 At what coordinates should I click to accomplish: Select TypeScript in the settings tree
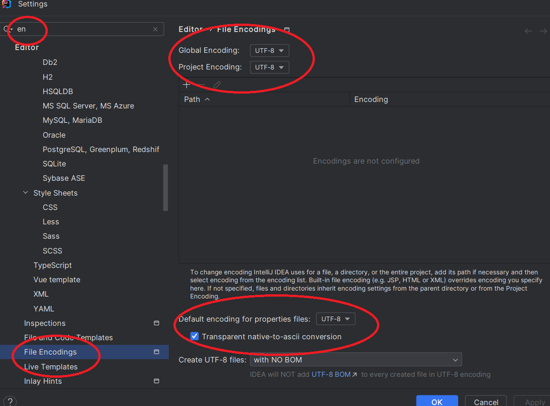coord(52,266)
